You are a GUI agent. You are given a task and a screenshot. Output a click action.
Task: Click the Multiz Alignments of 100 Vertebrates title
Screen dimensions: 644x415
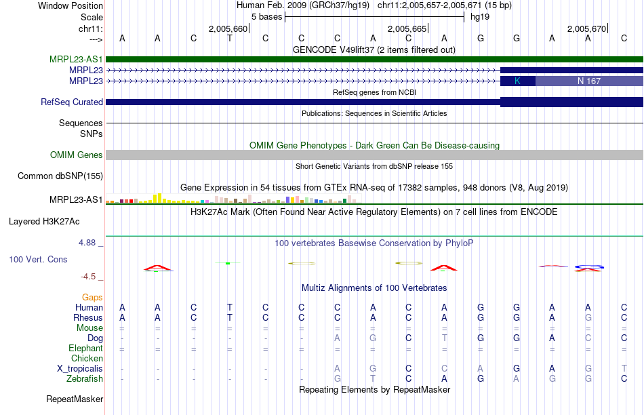(374, 288)
